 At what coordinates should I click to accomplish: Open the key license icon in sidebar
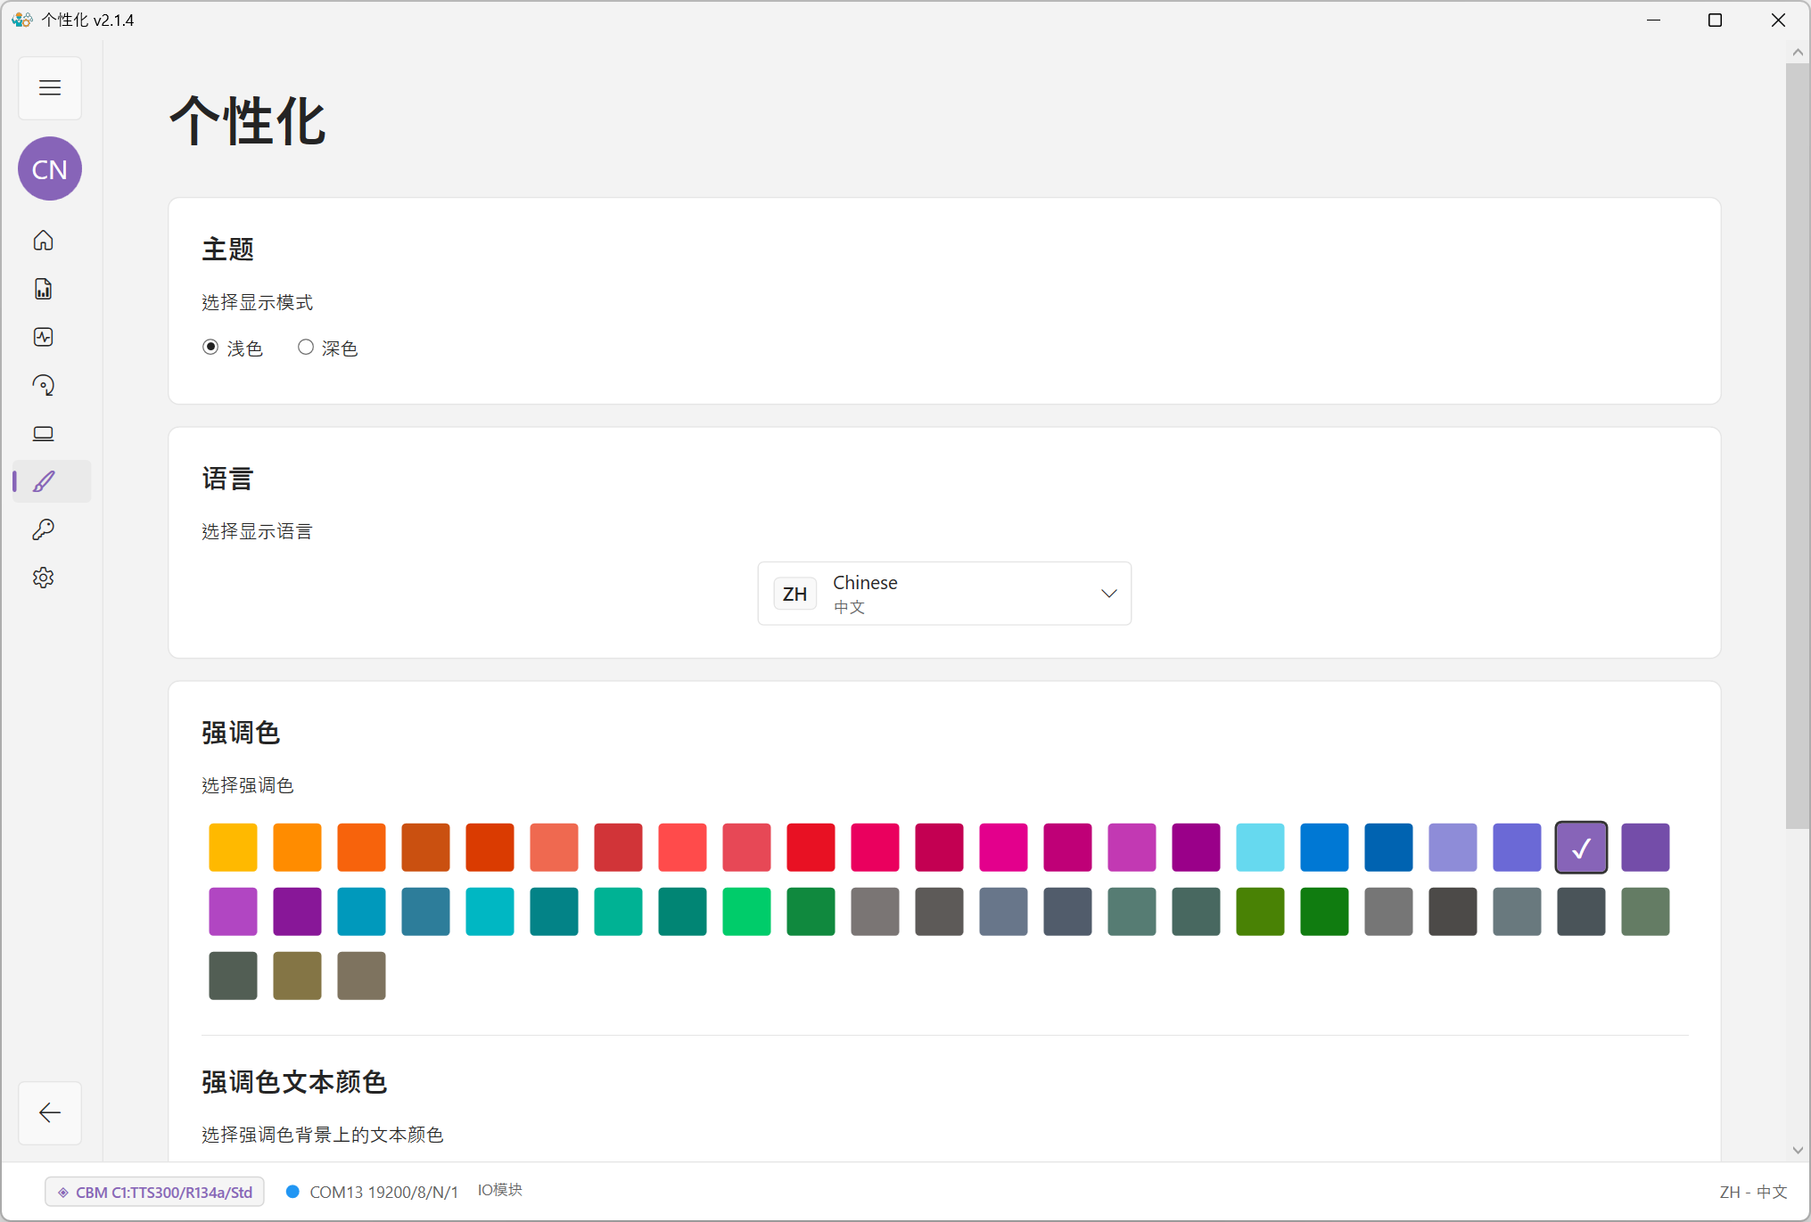44,529
